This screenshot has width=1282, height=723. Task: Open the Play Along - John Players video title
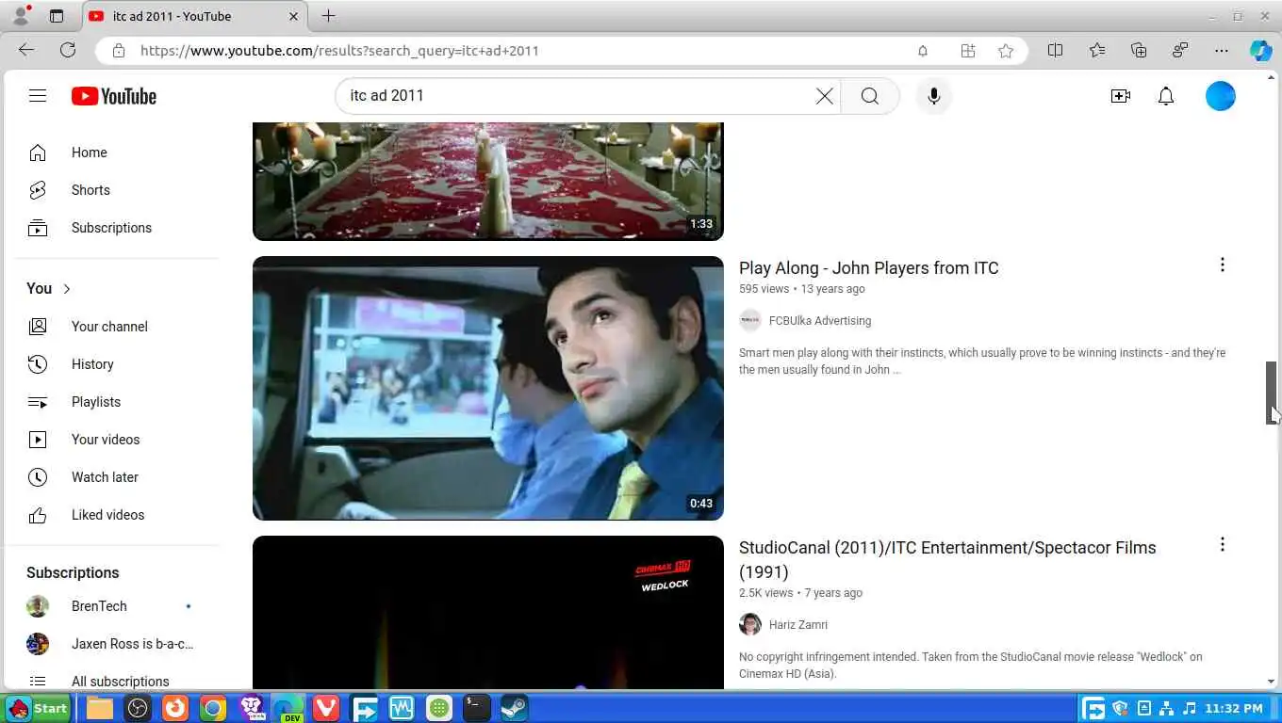coord(869,268)
